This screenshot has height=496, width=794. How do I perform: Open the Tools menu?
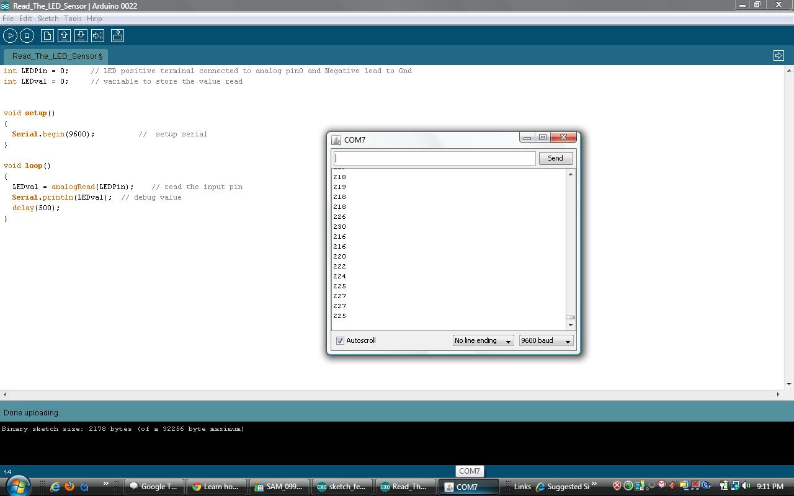(x=73, y=19)
